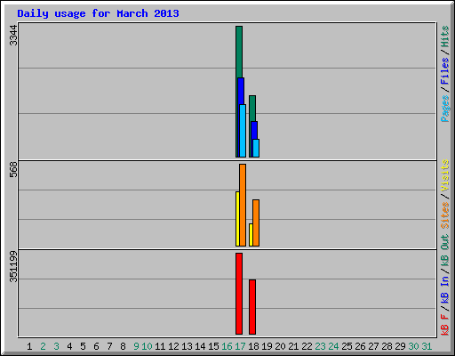Click the 'Daily usage for March 2013' title
Screen dimensions: 455x356
[x=98, y=13]
